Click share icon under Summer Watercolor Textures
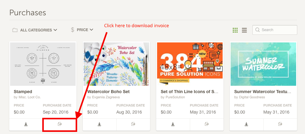Screen dimensions: 305x134 point(280,124)
